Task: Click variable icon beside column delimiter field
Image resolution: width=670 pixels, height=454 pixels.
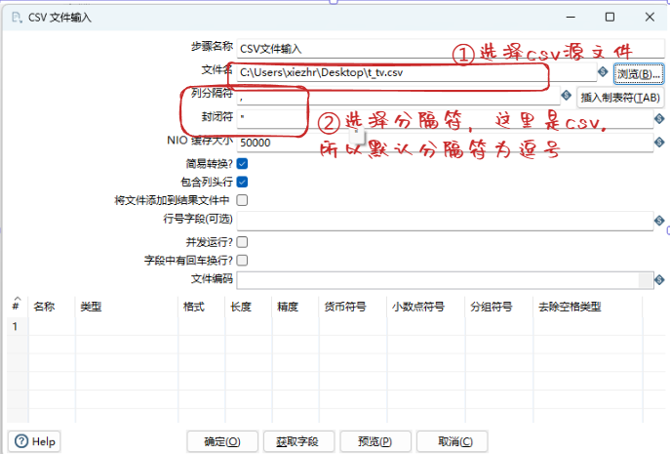Action: point(567,95)
